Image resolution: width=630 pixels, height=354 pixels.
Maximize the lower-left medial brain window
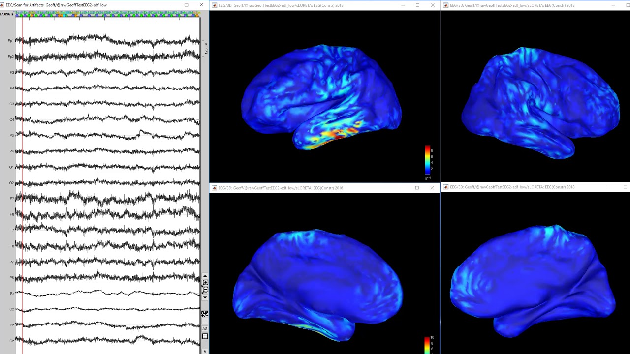tap(417, 188)
